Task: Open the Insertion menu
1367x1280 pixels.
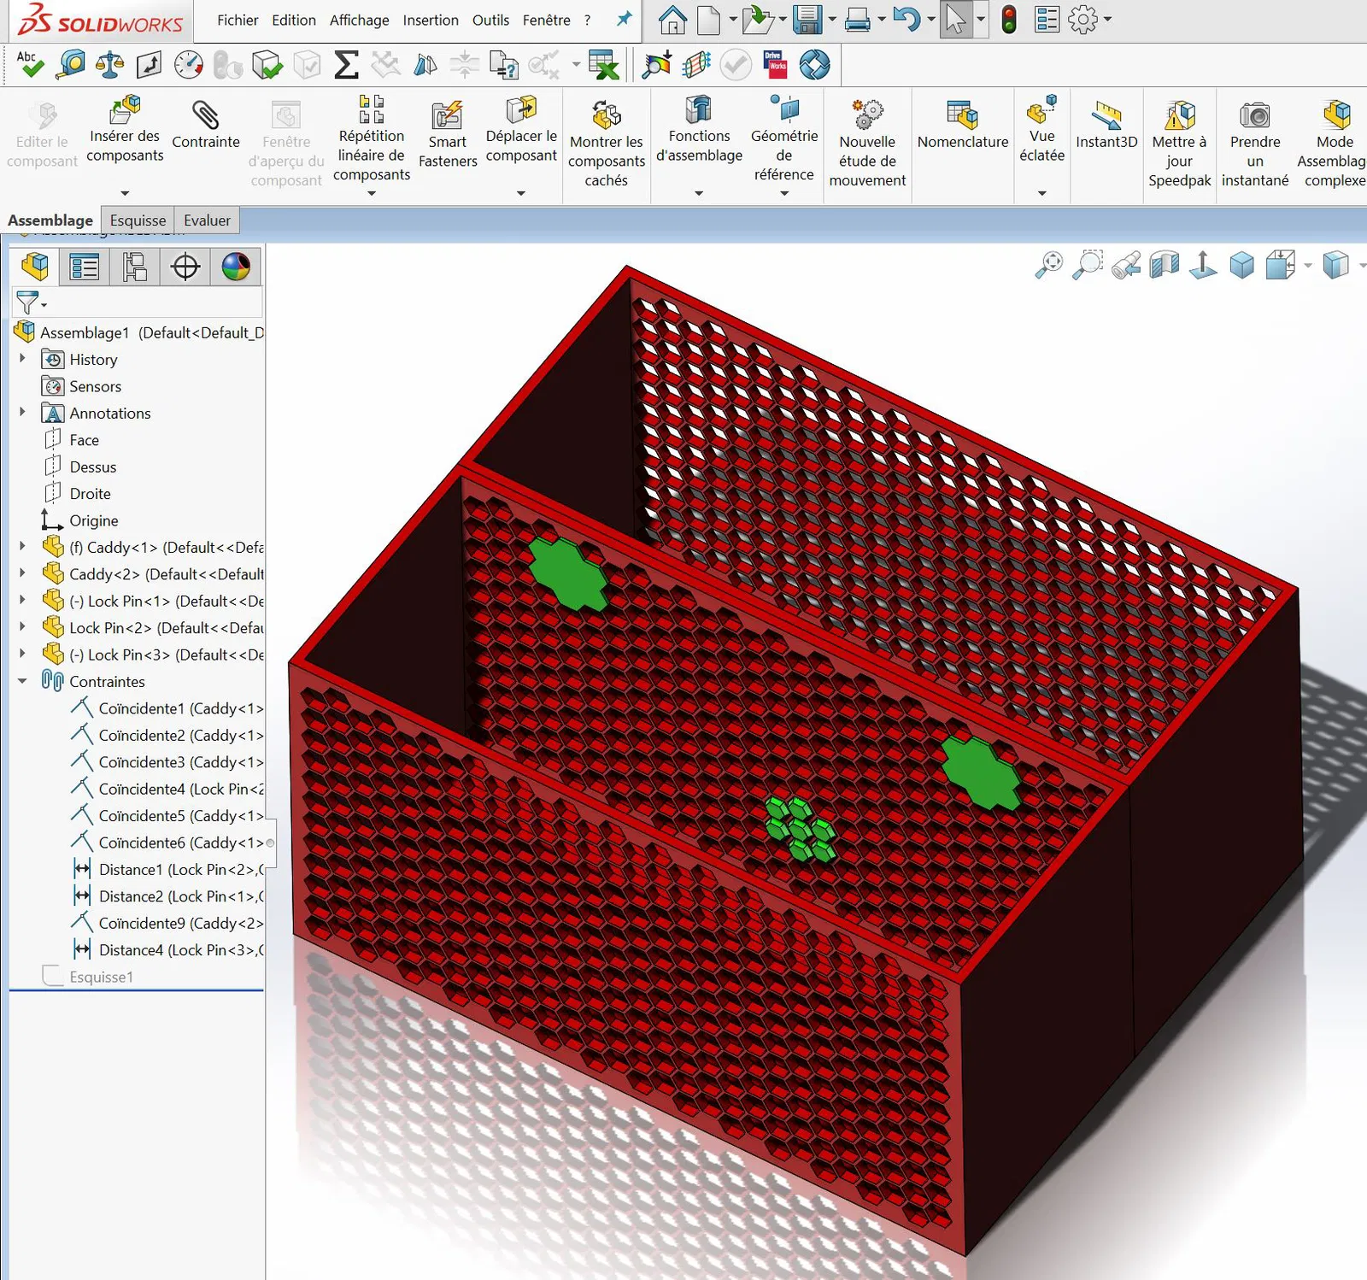Action: point(431,20)
